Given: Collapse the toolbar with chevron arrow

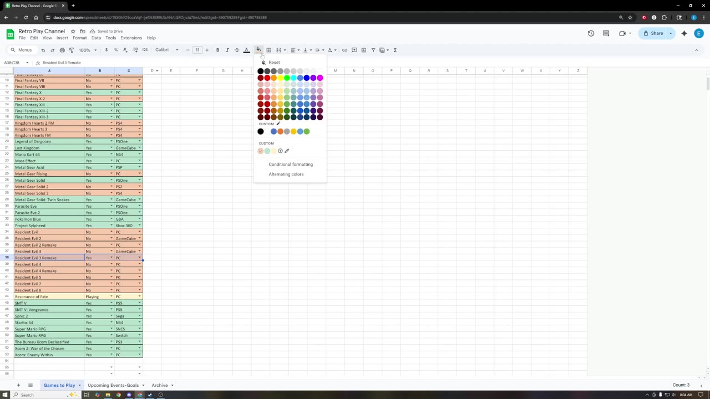Looking at the screenshot, I should pyautogui.click(x=697, y=50).
